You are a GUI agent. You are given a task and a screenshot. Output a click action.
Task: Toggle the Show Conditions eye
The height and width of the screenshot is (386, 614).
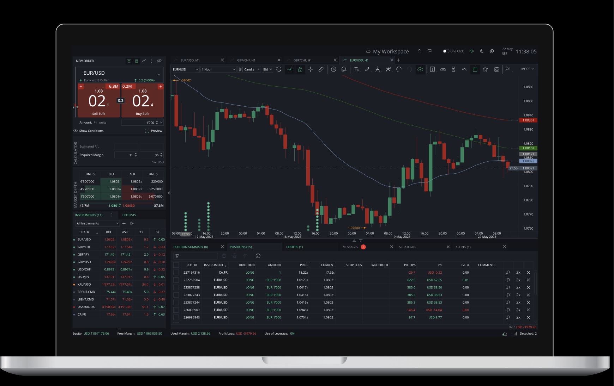(75, 131)
